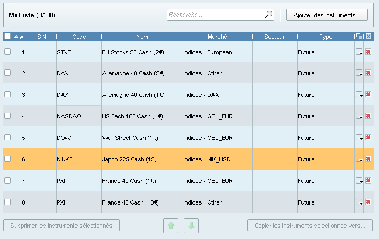The image size is (379, 239).
Task: Expand the copy dropdown for NIKKEI row
Action: point(359,159)
